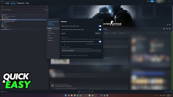Open the View menu in menu bar
This screenshot has width=173, height=97.
7,1
